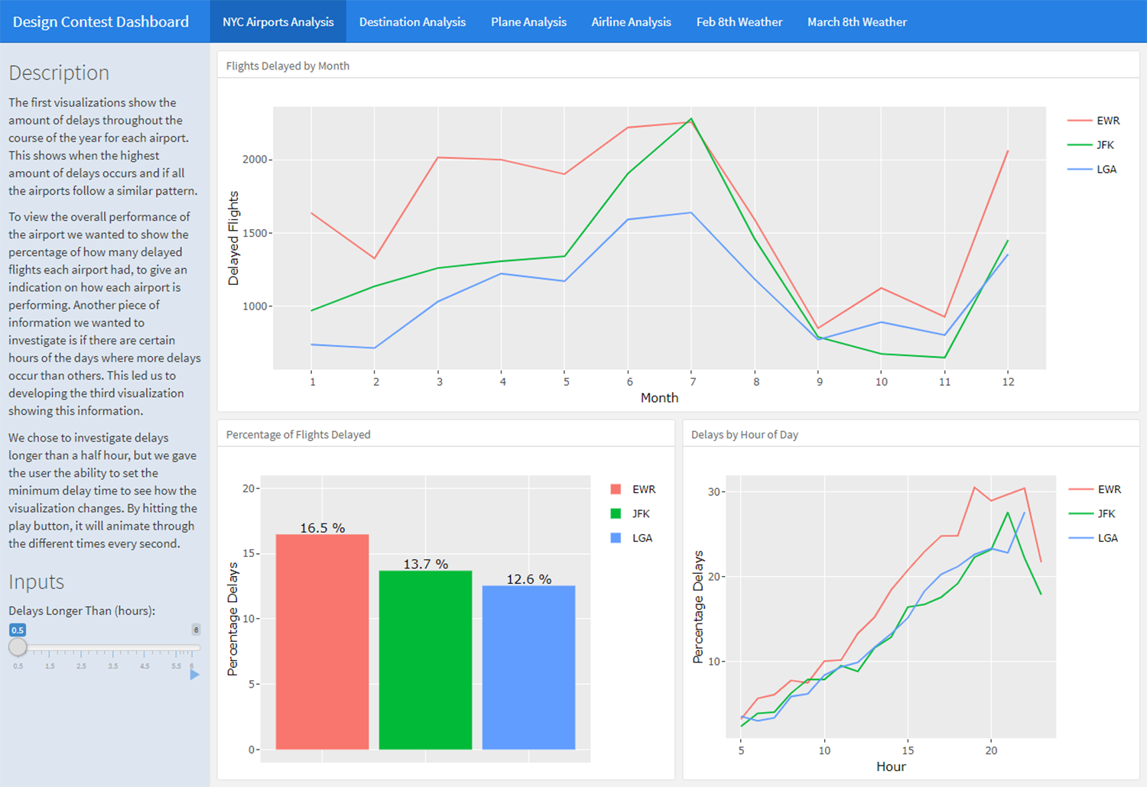Click the slider handle at 0.5 hours
This screenshot has height=787, width=1147.
pos(18,646)
